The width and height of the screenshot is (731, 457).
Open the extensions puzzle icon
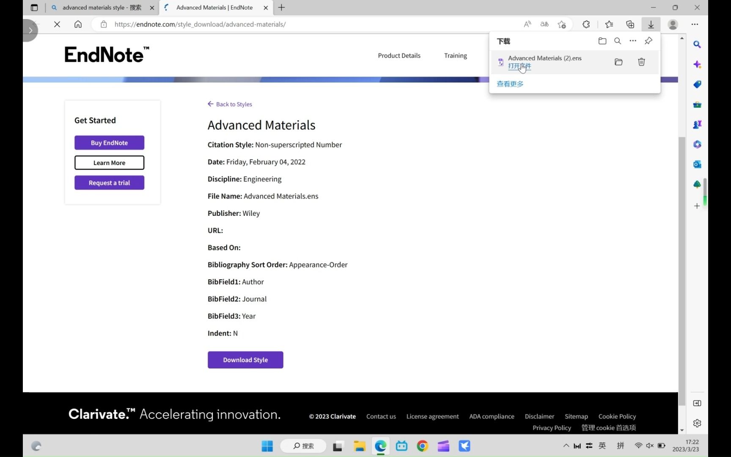pos(586,24)
